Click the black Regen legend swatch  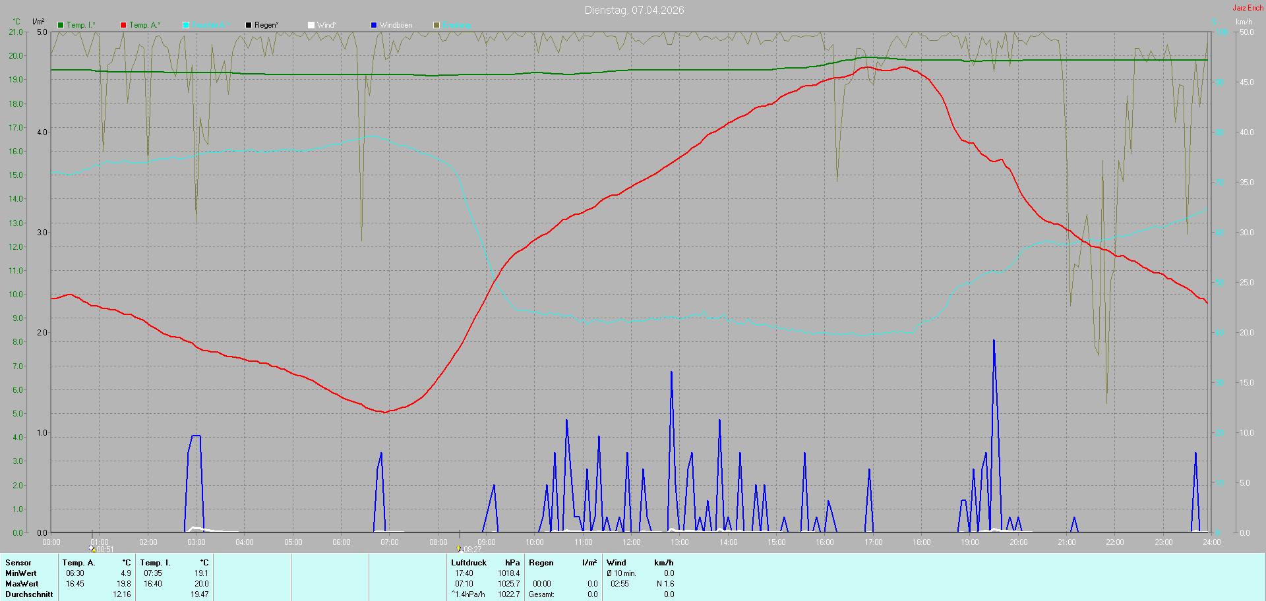(249, 25)
